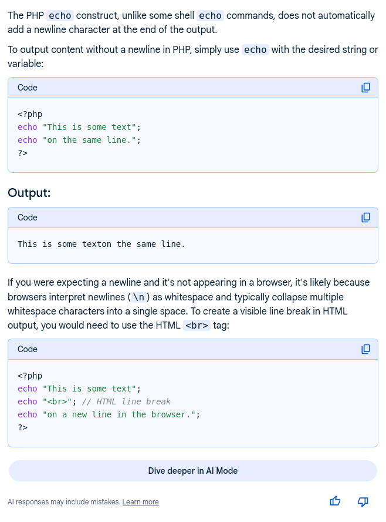Copy the Output code block contents
This screenshot has width=386, height=522.
(x=365, y=217)
